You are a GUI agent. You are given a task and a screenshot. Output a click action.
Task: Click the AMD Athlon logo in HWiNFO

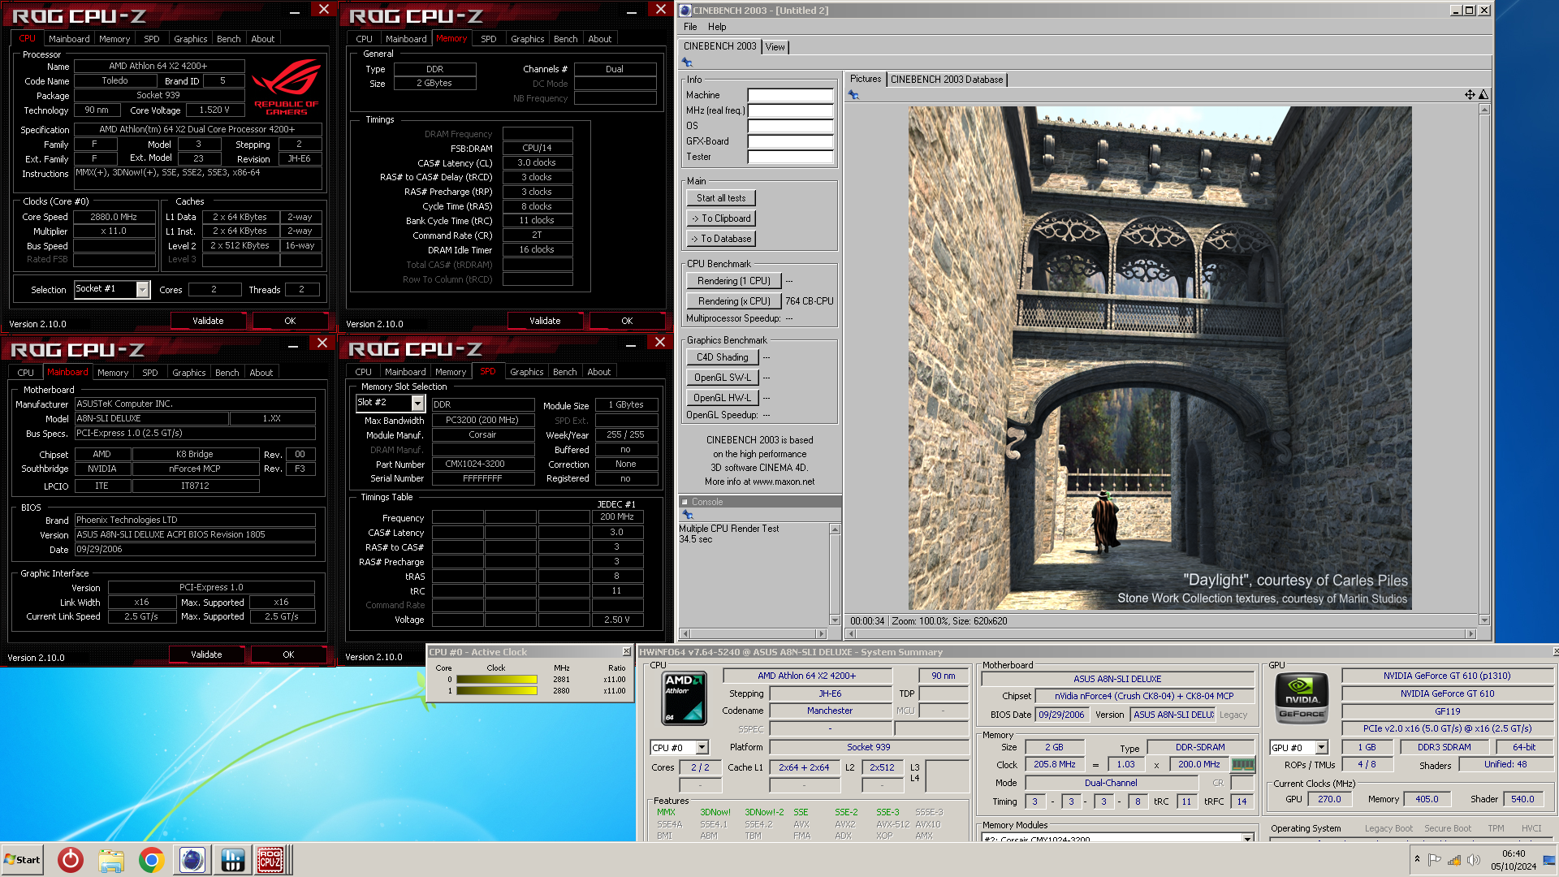pyautogui.click(x=684, y=698)
